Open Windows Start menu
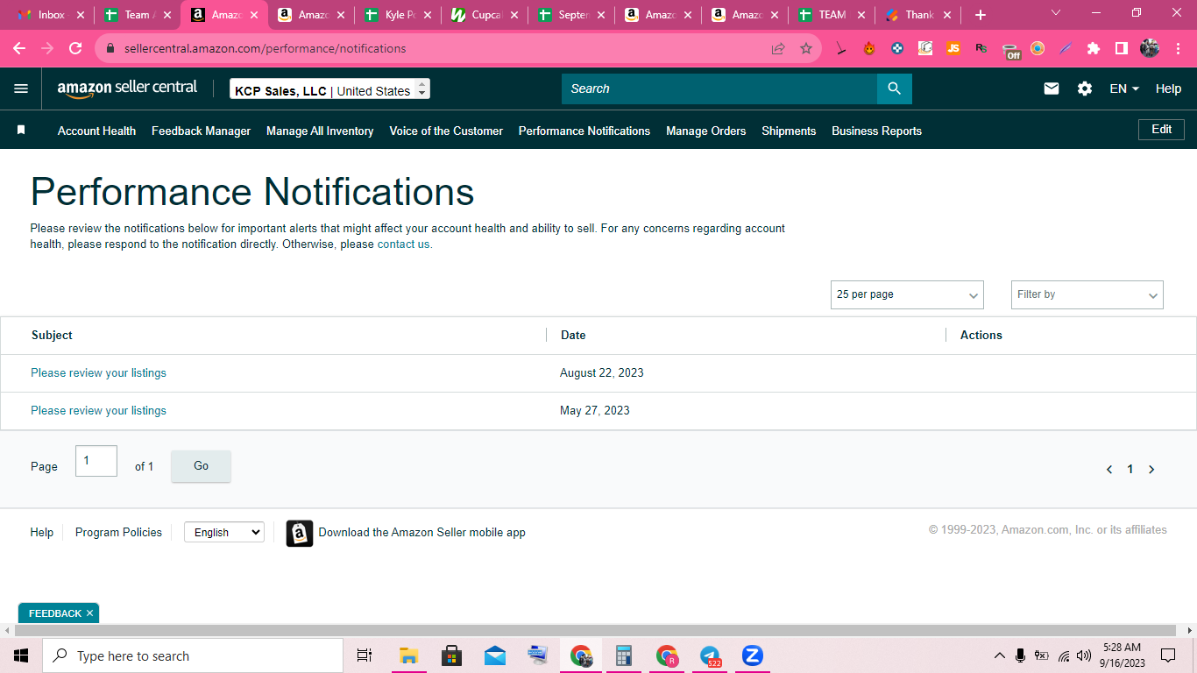This screenshot has width=1197, height=673. (21, 655)
